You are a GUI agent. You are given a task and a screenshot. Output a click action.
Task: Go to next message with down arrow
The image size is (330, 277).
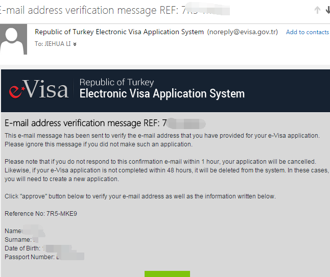point(327,10)
